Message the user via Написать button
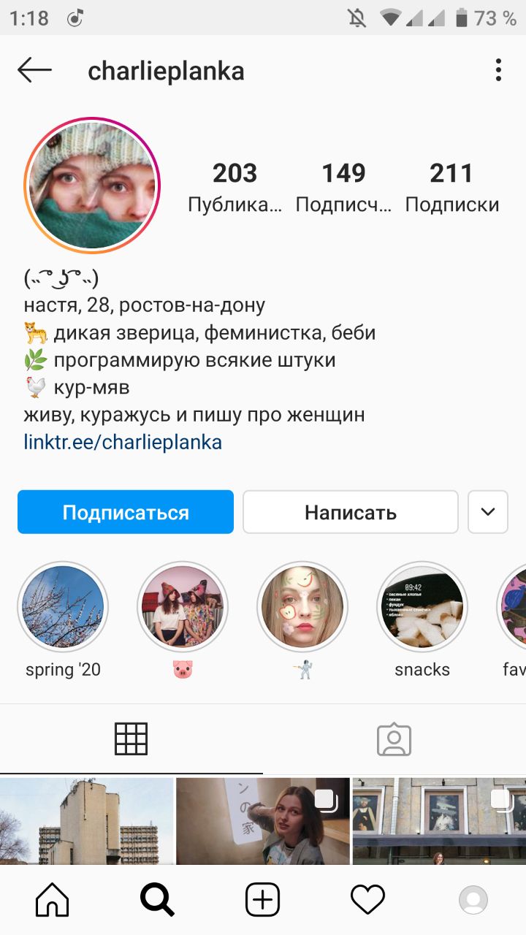 [x=351, y=512]
